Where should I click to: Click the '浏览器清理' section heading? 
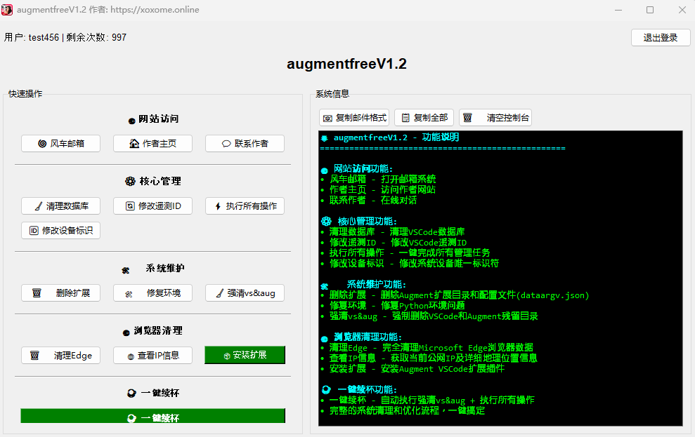pos(158,331)
